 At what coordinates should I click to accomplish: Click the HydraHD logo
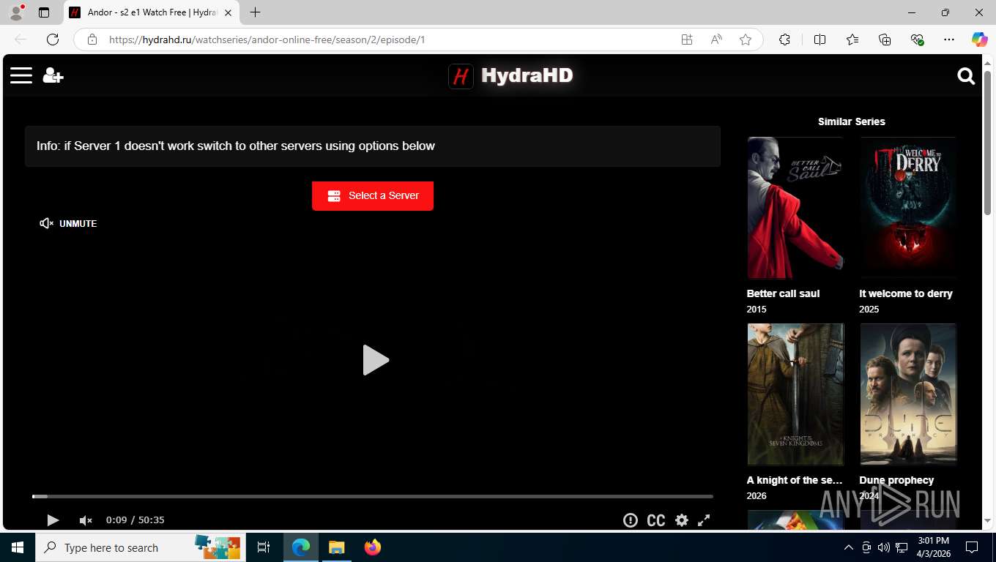pos(510,75)
